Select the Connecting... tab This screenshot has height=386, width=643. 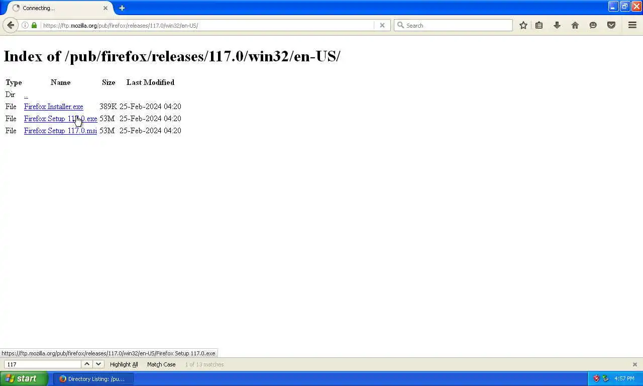pyautogui.click(x=60, y=8)
